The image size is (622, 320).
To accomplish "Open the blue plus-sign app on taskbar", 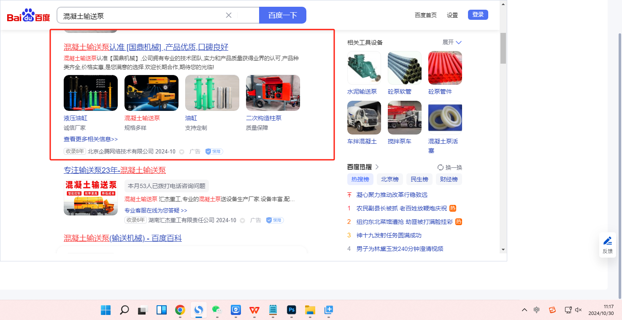I will click(329, 310).
